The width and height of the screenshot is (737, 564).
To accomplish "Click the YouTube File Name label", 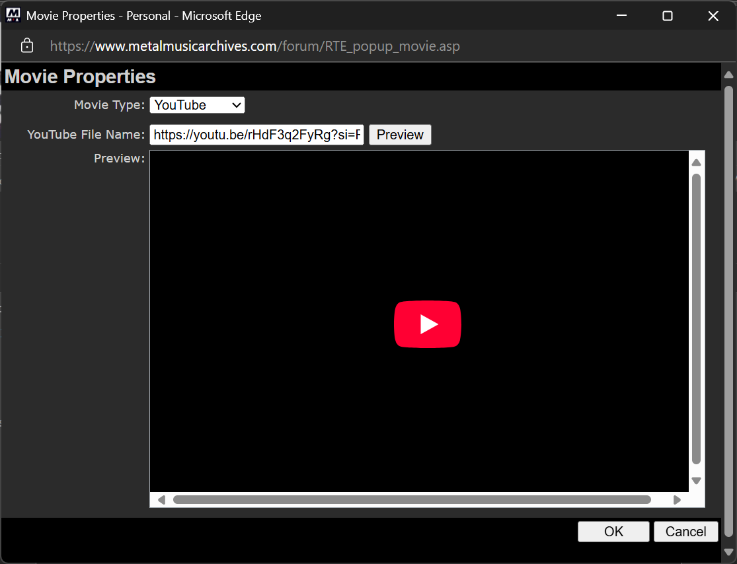I will point(86,135).
